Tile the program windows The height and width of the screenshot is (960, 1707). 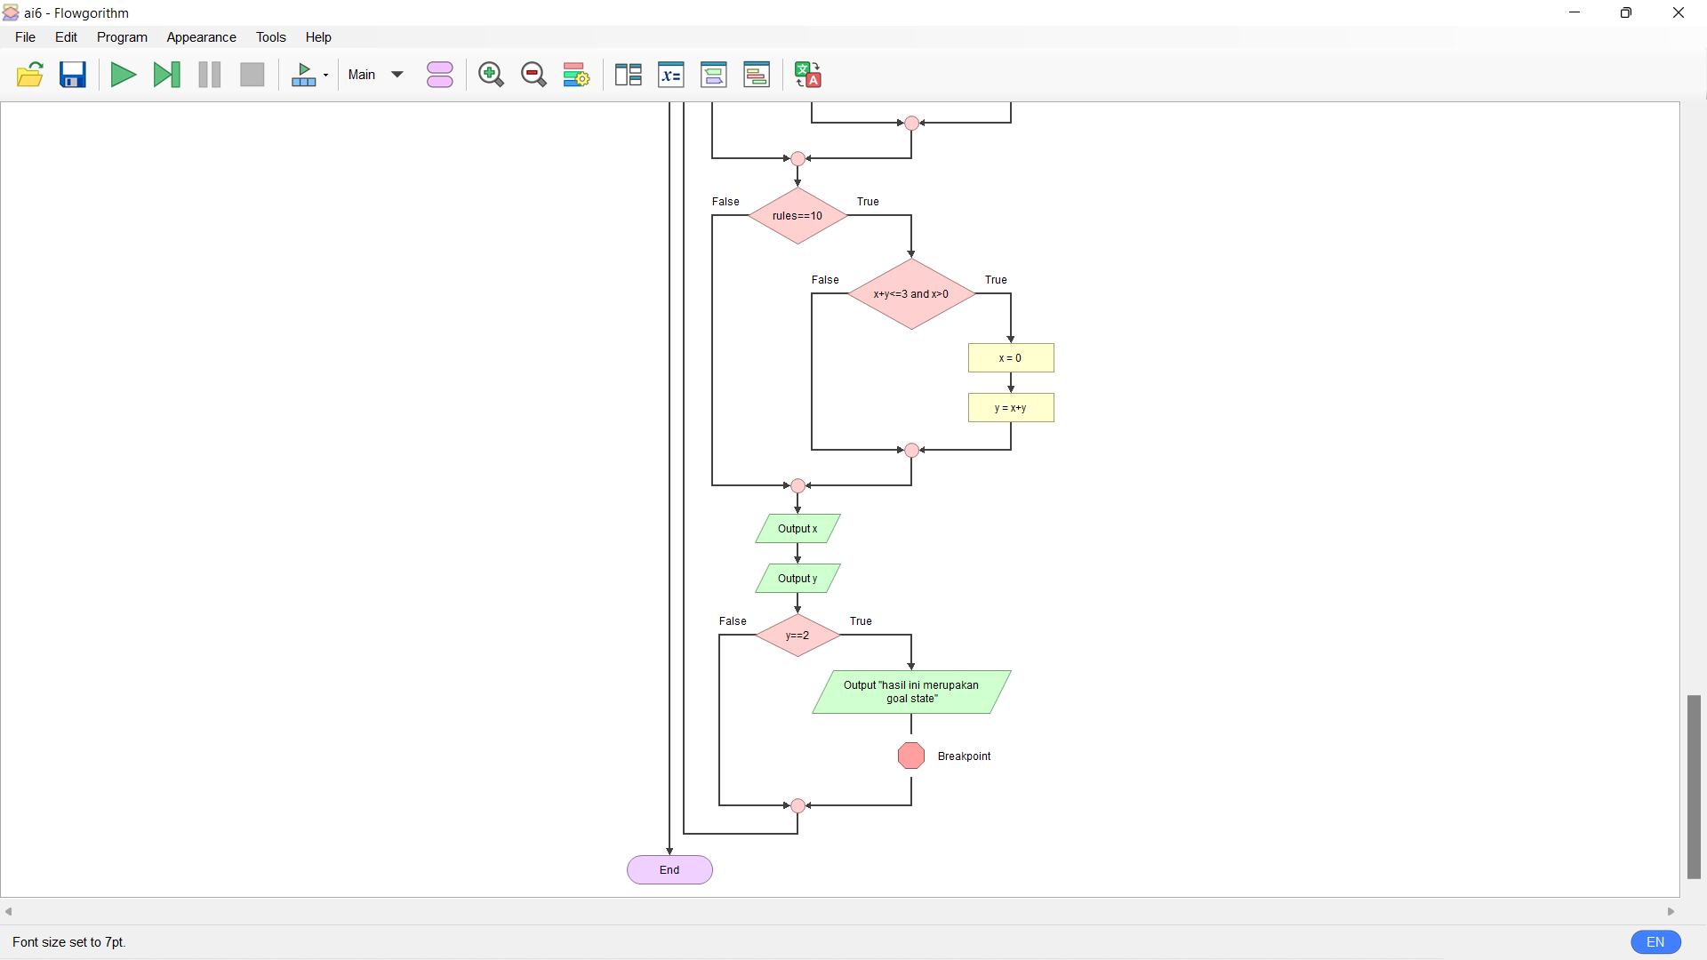click(x=627, y=75)
